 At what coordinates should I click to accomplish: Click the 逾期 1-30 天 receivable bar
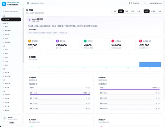click(x=60, y=94)
